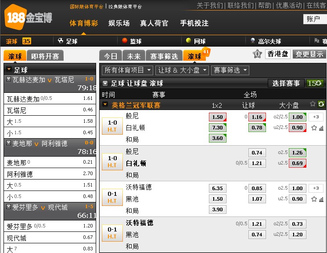Screen dimensions: 327x253
Task: Open statistics chart for 沃特福德 v 黑池
Action: coord(321,199)
